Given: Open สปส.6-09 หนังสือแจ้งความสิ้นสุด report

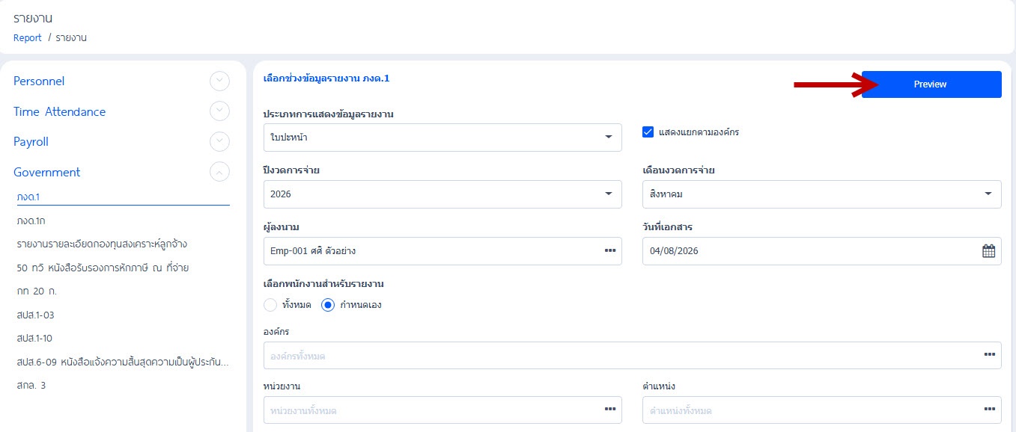Looking at the screenshot, I should pos(123,362).
